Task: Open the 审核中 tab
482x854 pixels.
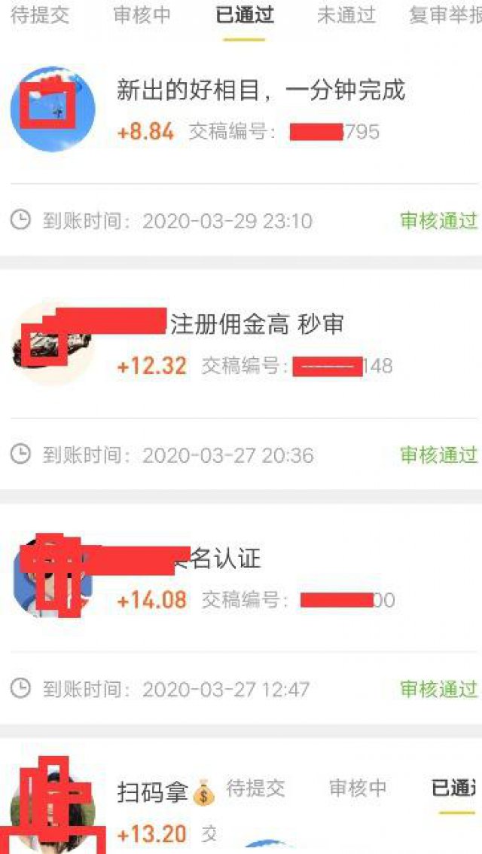Action: pyautogui.click(x=142, y=16)
